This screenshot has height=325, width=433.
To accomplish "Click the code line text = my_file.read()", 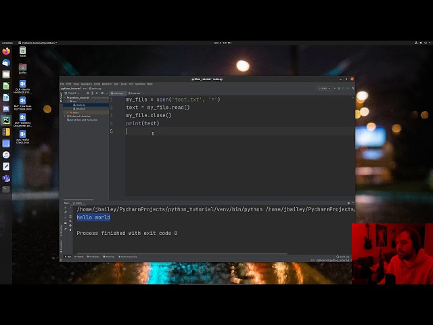I will (x=158, y=107).
